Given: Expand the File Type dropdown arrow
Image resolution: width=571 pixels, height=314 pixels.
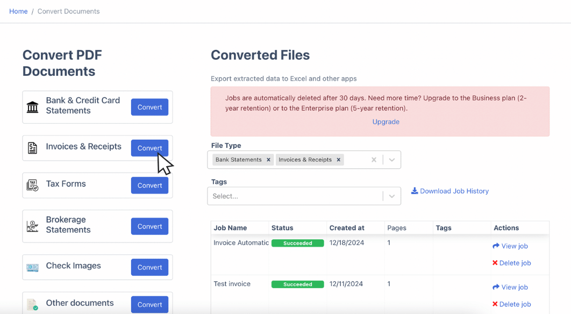Looking at the screenshot, I should coord(392,160).
